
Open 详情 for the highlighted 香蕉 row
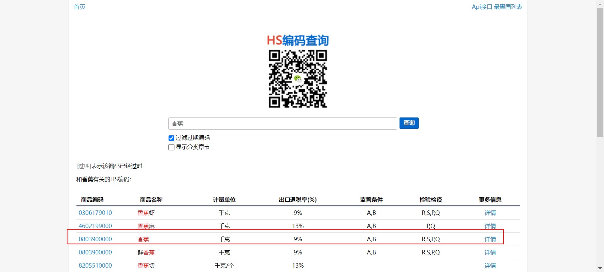(x=490, y=239)
